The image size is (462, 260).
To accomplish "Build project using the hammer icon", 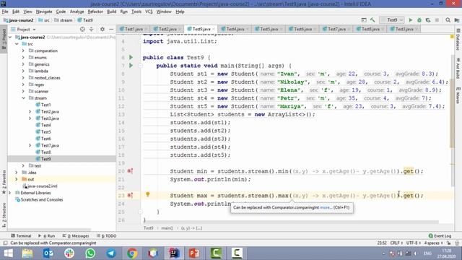I will 372,20.
